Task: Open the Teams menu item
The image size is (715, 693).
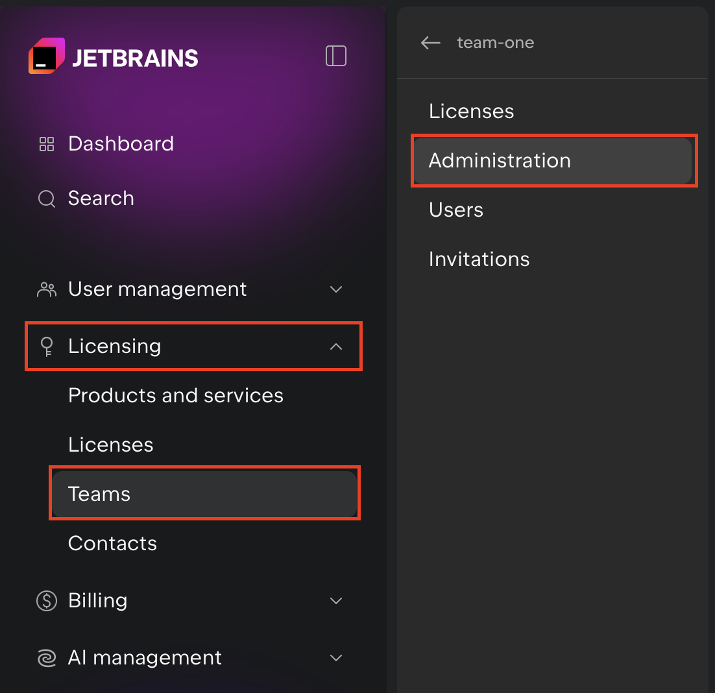Action: 99,494
